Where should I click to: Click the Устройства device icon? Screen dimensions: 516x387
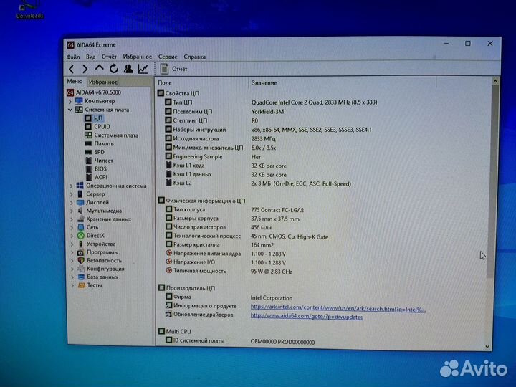pyautogui.click(x=81, y=244)
